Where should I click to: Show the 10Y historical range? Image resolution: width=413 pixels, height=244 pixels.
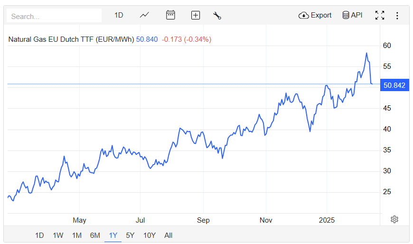pos(150,235)
